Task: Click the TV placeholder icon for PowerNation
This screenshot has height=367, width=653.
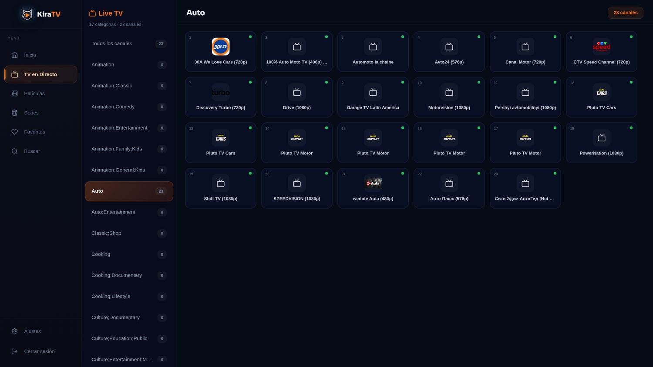Action: (602, 138)
